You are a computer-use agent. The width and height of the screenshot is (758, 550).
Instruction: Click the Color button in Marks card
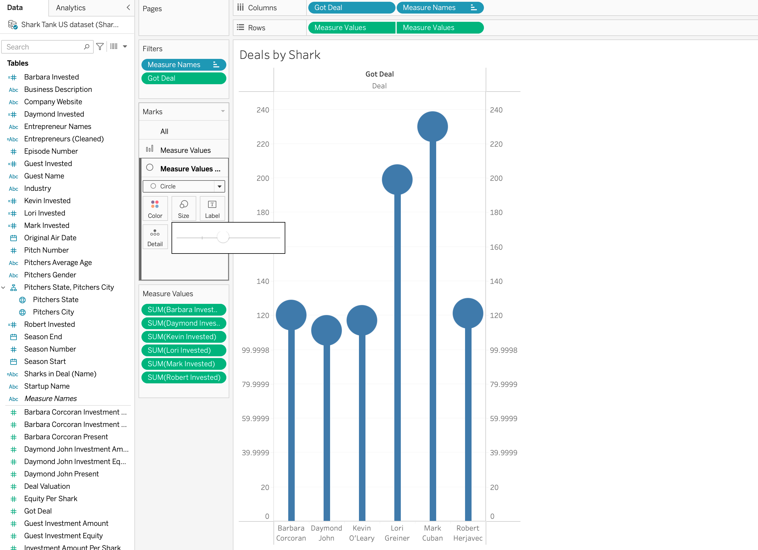155,209
